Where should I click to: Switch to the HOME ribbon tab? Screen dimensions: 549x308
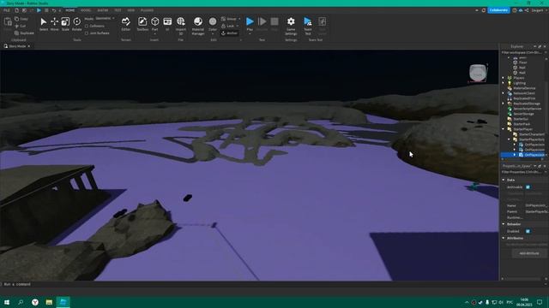point(70,10)
